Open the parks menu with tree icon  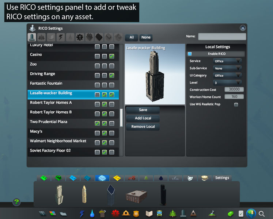pyautogui.click(x=172, y=213)
